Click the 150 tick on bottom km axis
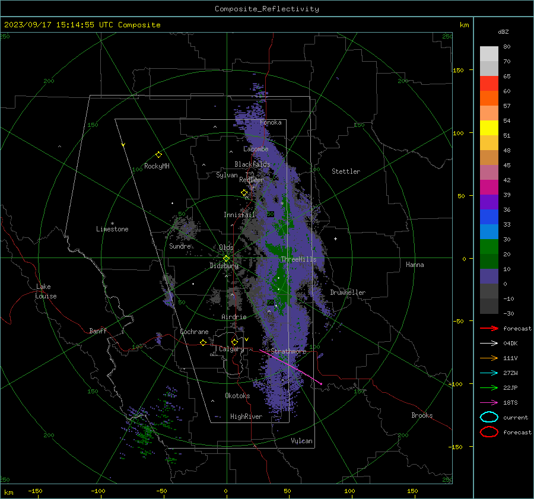The width and height of the screenshot is (534, 499). pos(412,491)
